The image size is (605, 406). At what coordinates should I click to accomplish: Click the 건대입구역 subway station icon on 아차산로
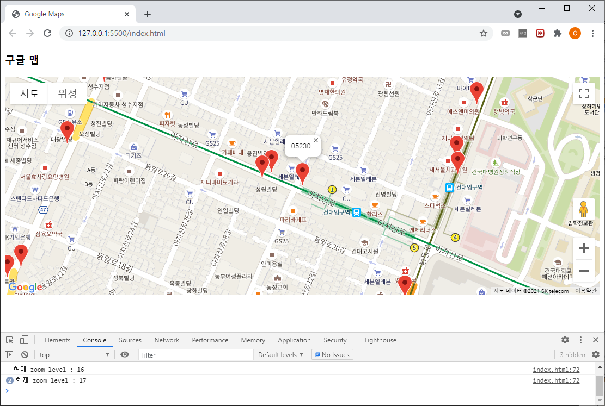[x=357, y=213]
